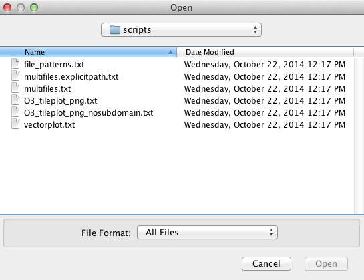Click the O3_tileplot_png_nosubdomain.txt file icon
The height and width of the screenshot is (280, 364).
15,112
